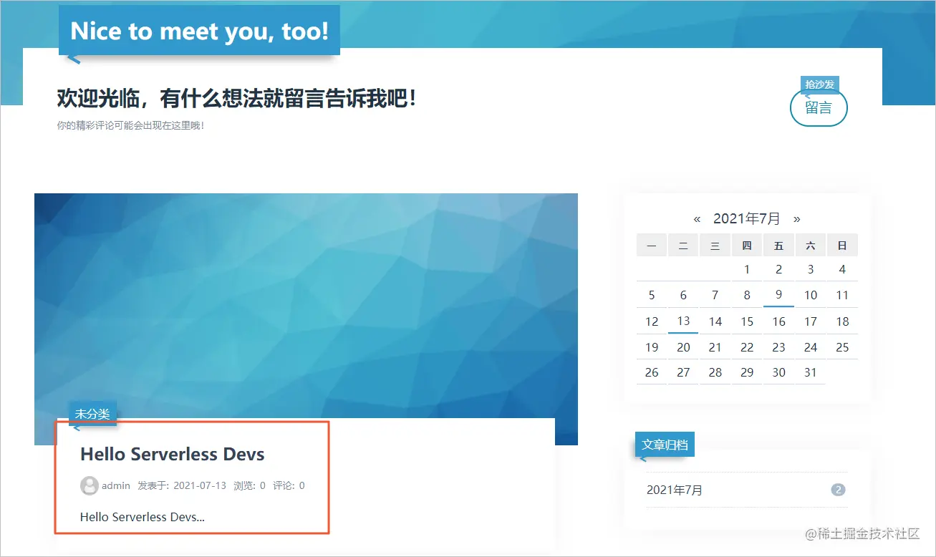936x557 pixels.
Task: Click calendar day 4
Action: [842, 270]
